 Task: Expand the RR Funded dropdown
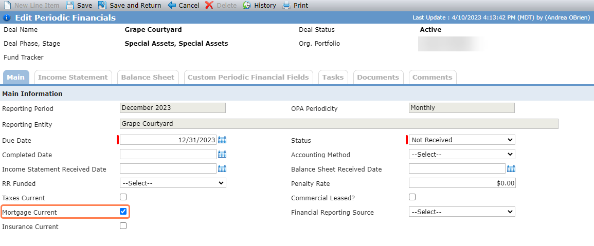(173, 183)
